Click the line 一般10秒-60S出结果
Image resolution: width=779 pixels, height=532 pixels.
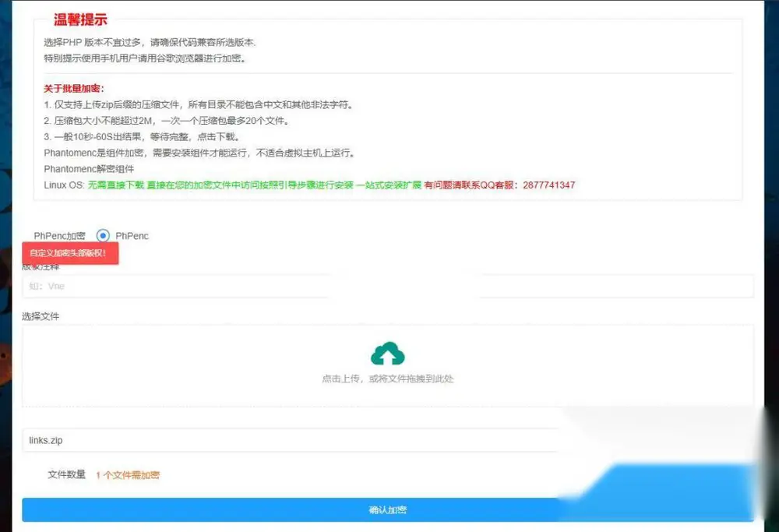tap(143, 136)
